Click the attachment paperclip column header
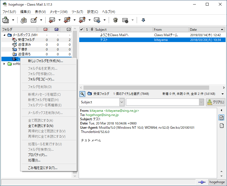The width and height of the screenshot is (227, 186). coord(92,29)
